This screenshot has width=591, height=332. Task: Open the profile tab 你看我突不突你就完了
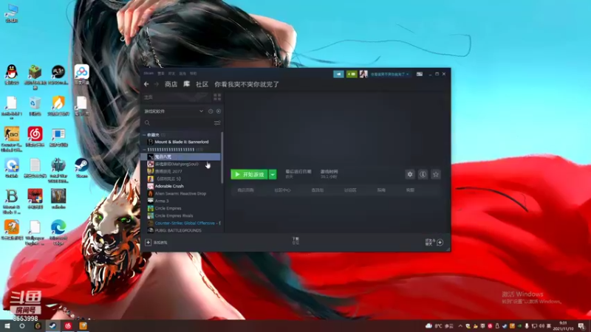point(247,84)
